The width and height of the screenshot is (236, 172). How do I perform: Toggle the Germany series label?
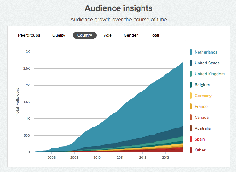(203, 96)
